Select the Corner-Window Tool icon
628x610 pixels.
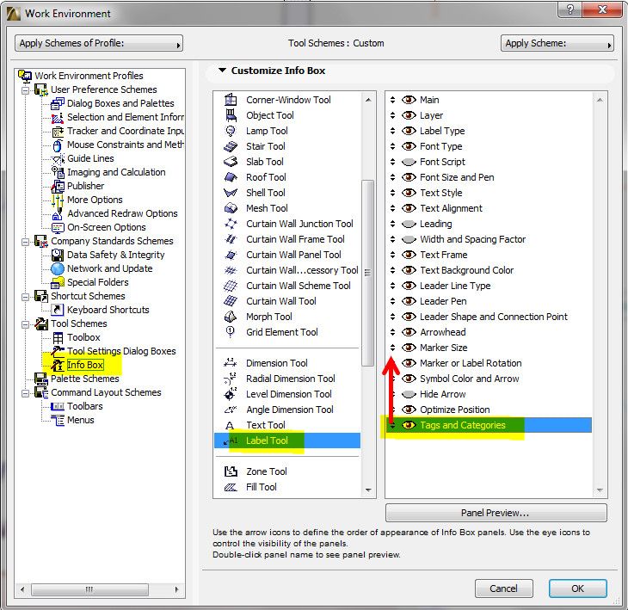[231, 100]
